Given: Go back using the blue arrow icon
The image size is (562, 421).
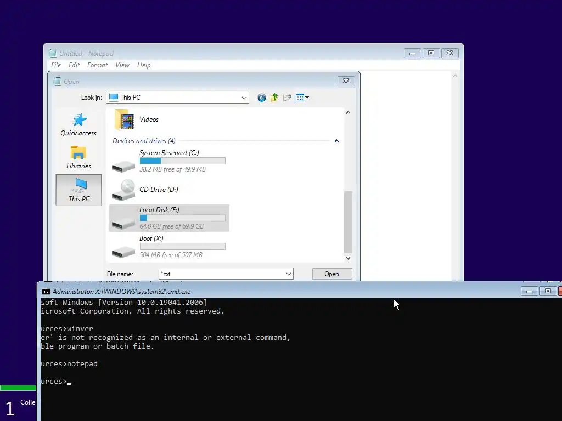Looking at the screenshot, I should coord(262,98).
